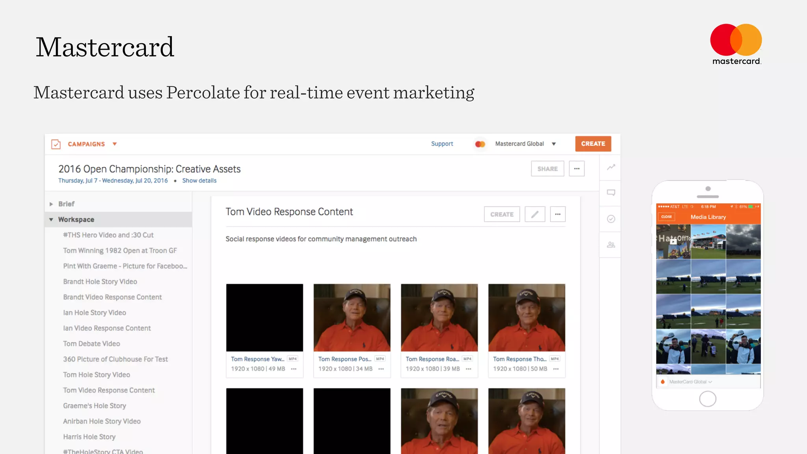Expand the Mastercard Global account dropdown

pyautogui.click(x=554, y=144)
